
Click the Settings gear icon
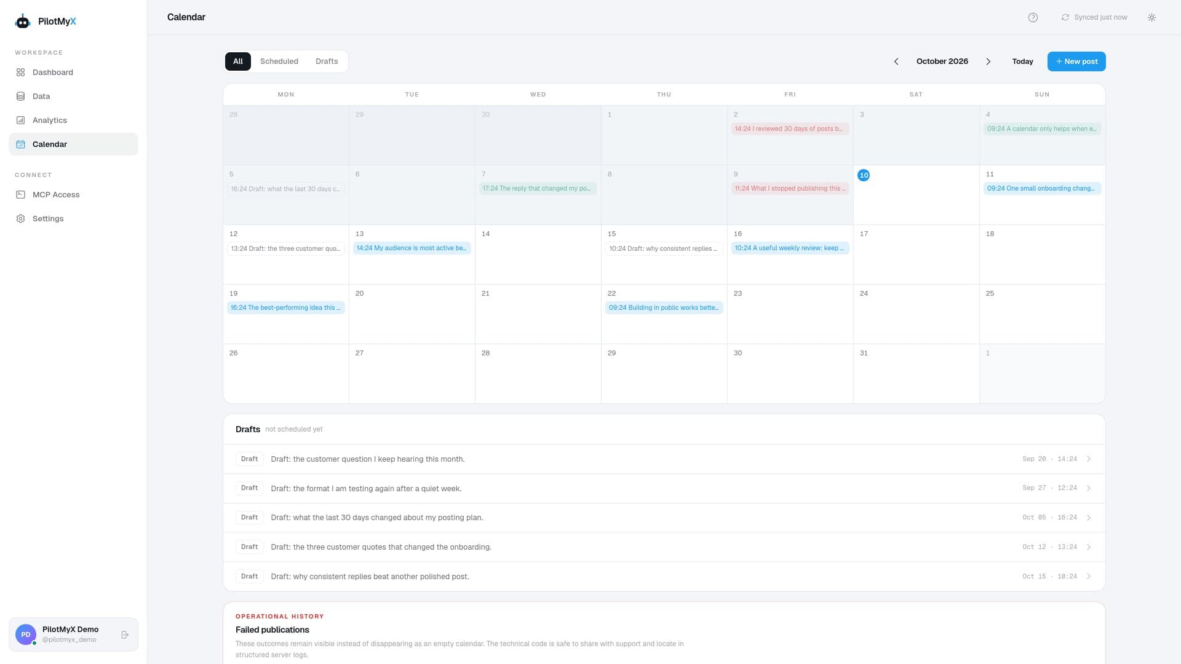pyautogui.click(x=20, y=219)
